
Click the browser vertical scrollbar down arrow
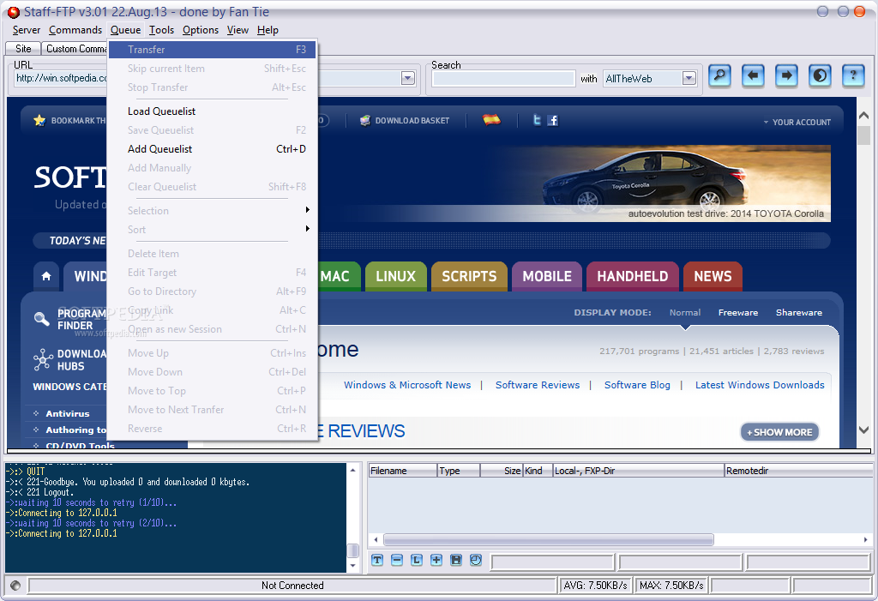tap(863, 430)
